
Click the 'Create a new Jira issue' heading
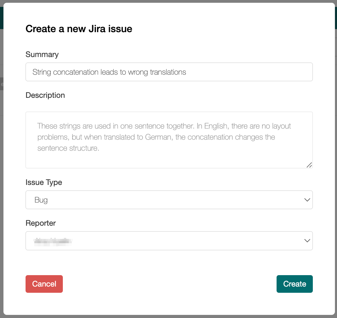[x=79, y=29]
